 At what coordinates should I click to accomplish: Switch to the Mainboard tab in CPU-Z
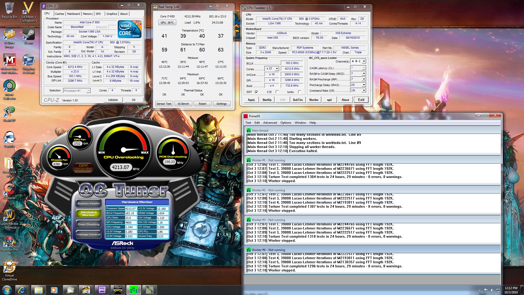73,14
